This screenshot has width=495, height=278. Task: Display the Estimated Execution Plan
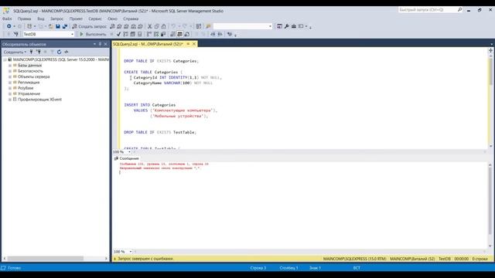click(x=125, y=34)
